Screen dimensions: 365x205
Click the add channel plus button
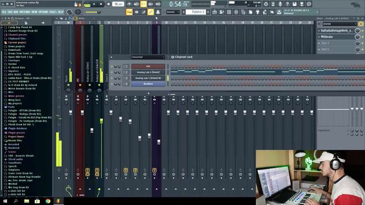pyautogui.click(x=148, y=93)
